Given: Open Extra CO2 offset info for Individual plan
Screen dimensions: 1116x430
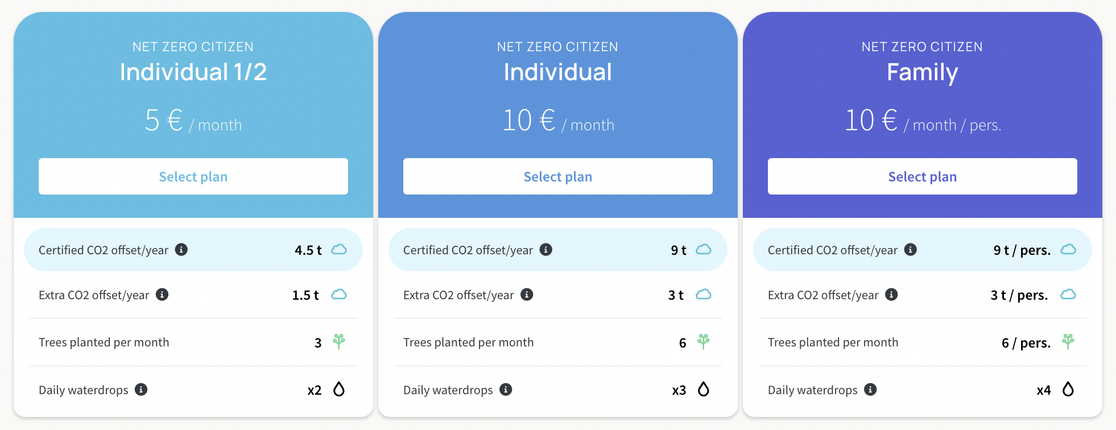Looking at the screenshot, I should [527, 295].
